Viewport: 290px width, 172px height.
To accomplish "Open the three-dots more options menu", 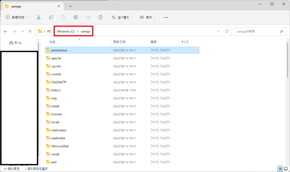I will (166, 17).
